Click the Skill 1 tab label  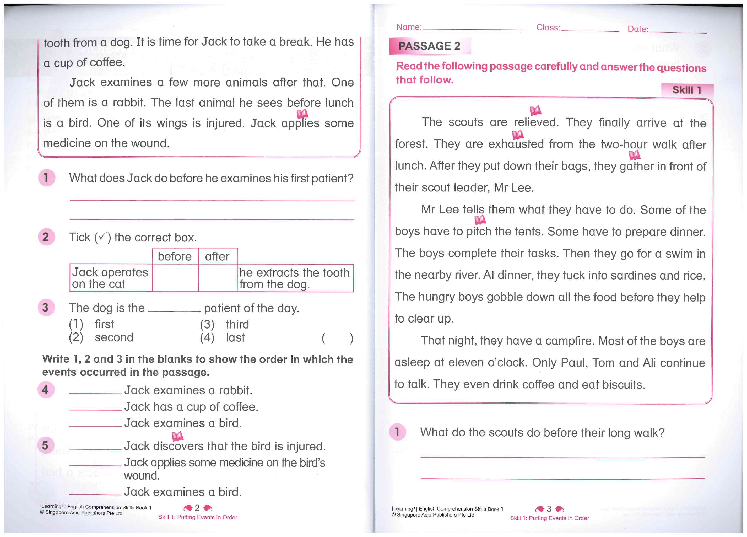tap(686, 90)
